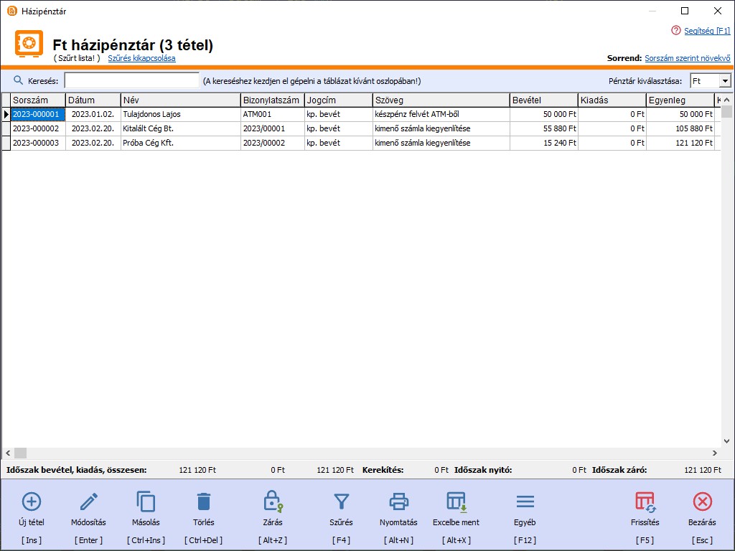
Task: Expand the Pénztár kiválasztása dropdown
Action: point(724,81)
